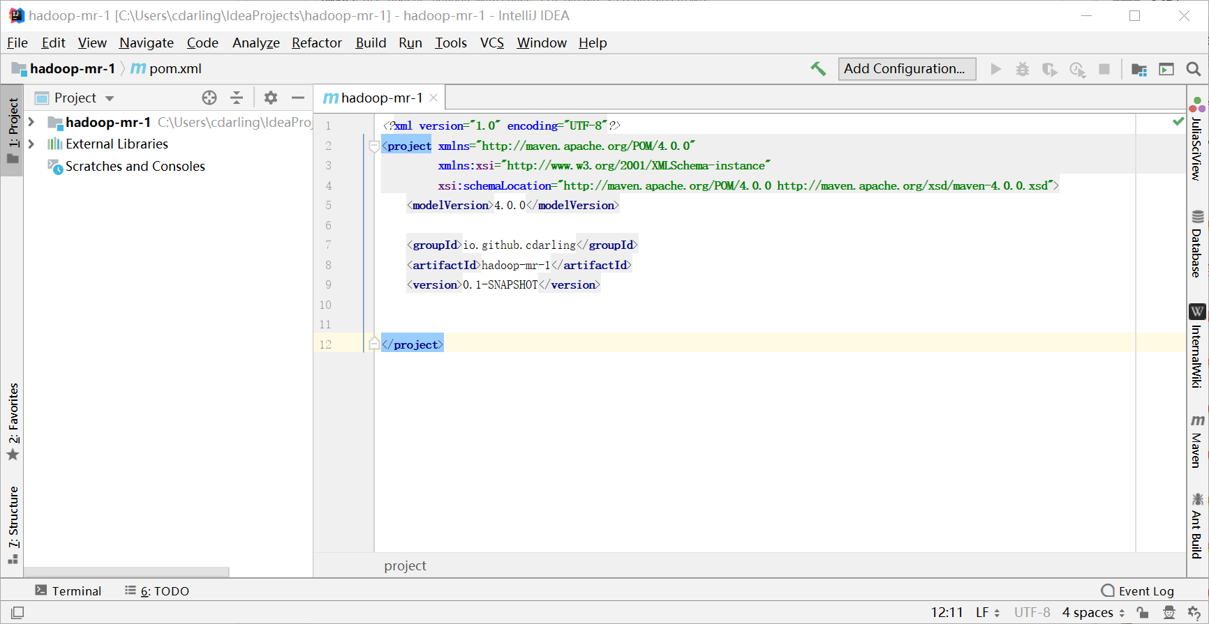The width and height of the screenshot is (1209, 624).
Task: Click the Collapse All icon in Project panel
Action: click(x=237, y=98)
